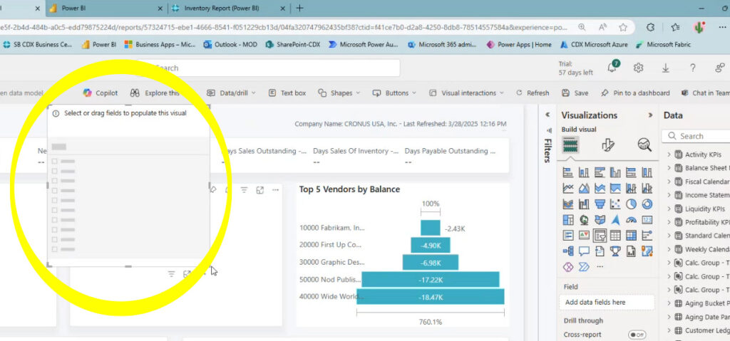Pick the line chart visual
The width and height of the screenshot is (730, 341).
click(x=568, y=189)
